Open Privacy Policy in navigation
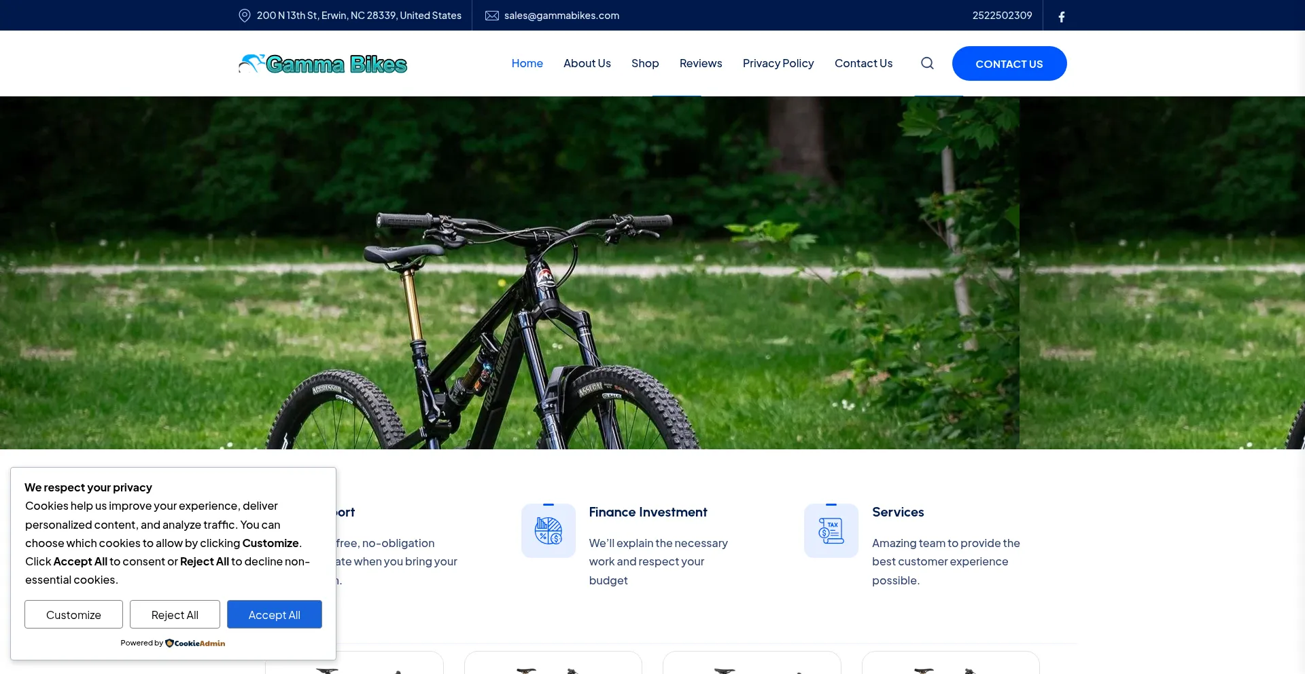Image resolution: width=1305 pixels, height=674 pixels. (778, 63)
